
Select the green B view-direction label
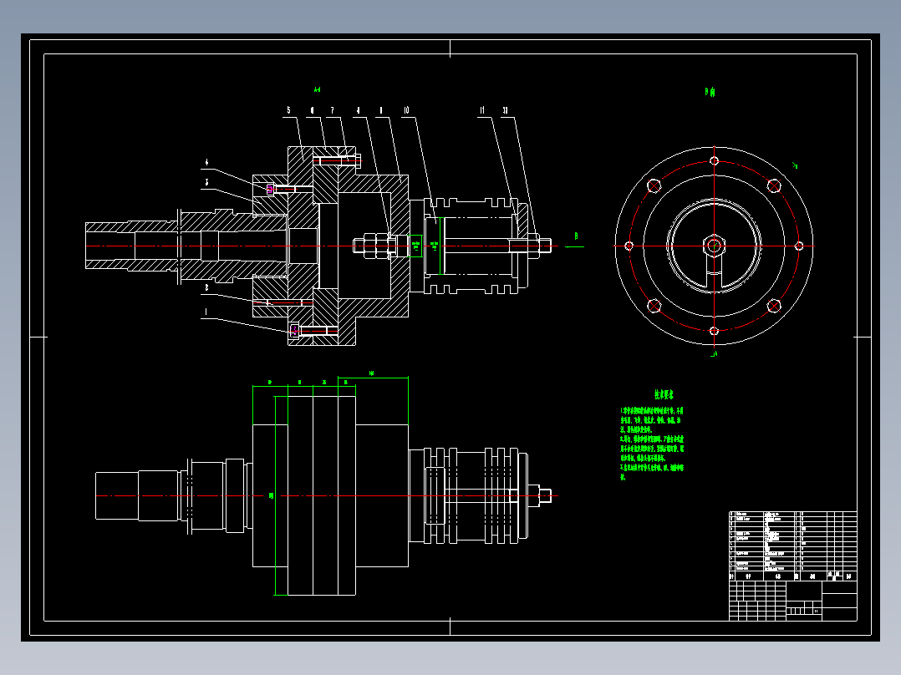(577, 236)
